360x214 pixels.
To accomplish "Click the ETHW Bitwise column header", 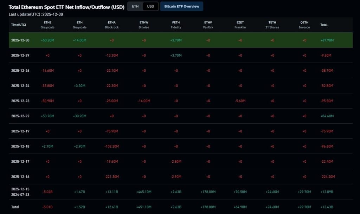I will pos(143,25).
